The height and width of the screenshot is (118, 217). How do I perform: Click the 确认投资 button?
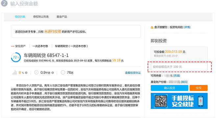coord(170,88)
